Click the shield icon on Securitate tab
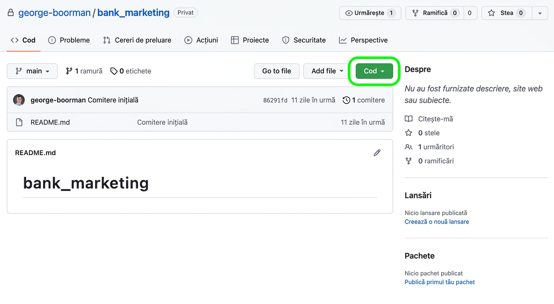Viewport: 554px width, 304px height. click(286, 40)
